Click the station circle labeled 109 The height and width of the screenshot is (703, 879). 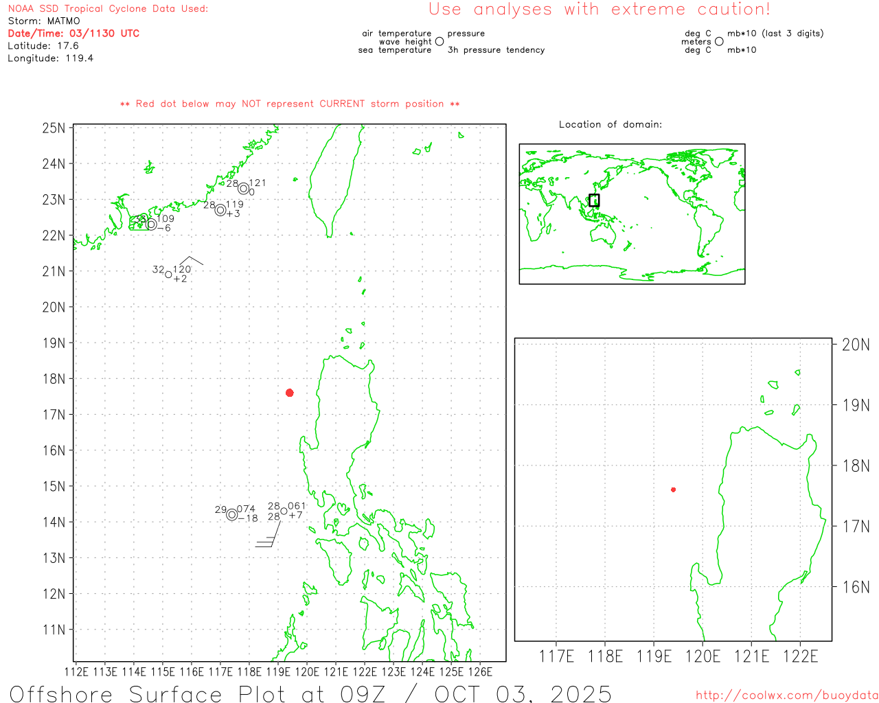[x=151, y=224]
